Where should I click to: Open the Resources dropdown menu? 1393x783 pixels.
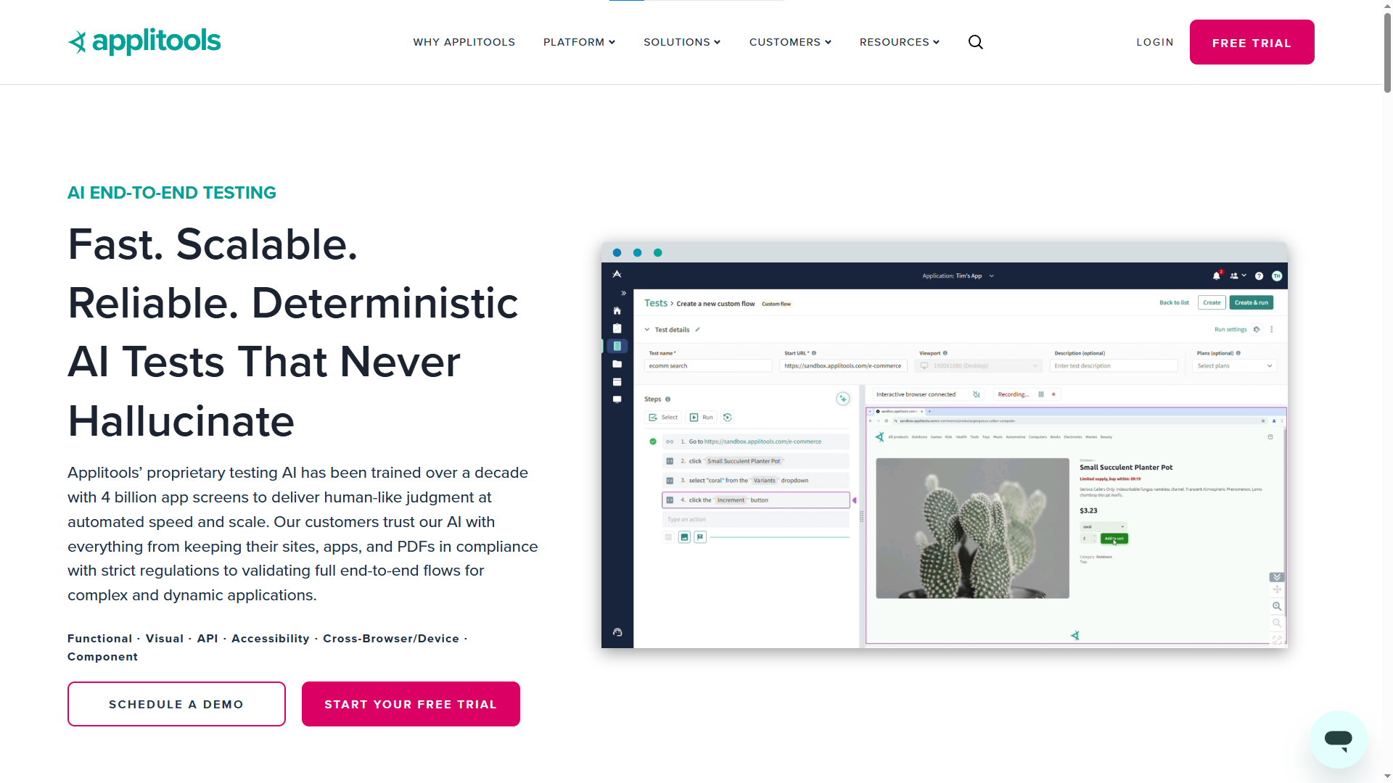900,42
